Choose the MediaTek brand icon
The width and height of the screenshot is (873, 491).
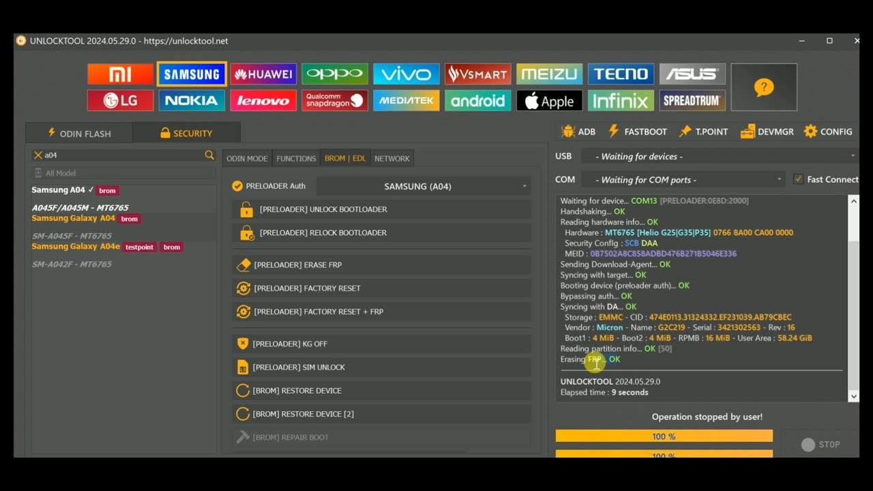406,101
